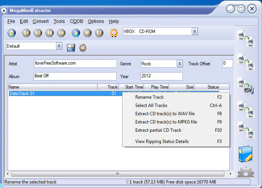The width and height of the screenshot is (262, 188).
Task: Click the Year text field
Action: [162, 76]
